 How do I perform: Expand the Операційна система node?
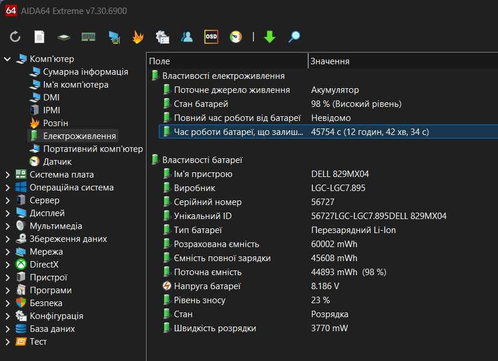point(8,188)
